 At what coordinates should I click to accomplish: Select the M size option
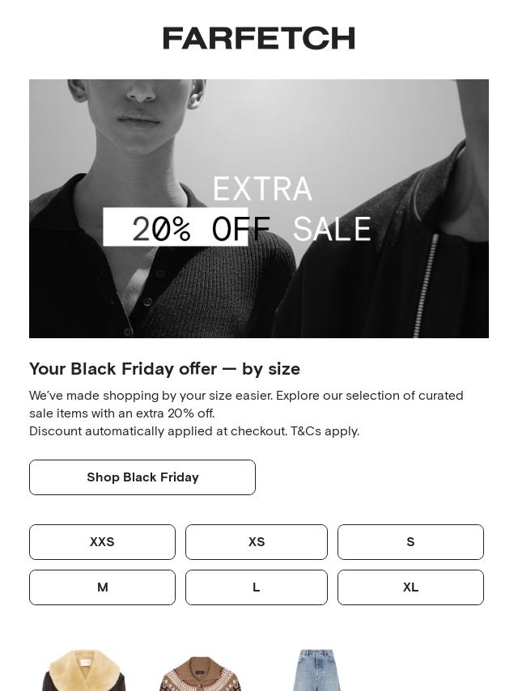click(102, 587)
